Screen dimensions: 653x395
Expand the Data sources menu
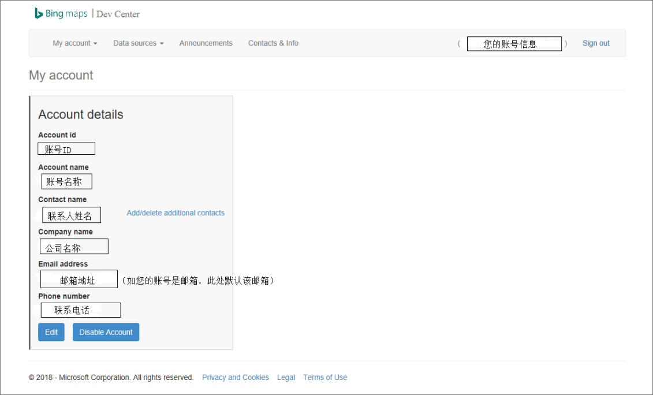(135, 43)
